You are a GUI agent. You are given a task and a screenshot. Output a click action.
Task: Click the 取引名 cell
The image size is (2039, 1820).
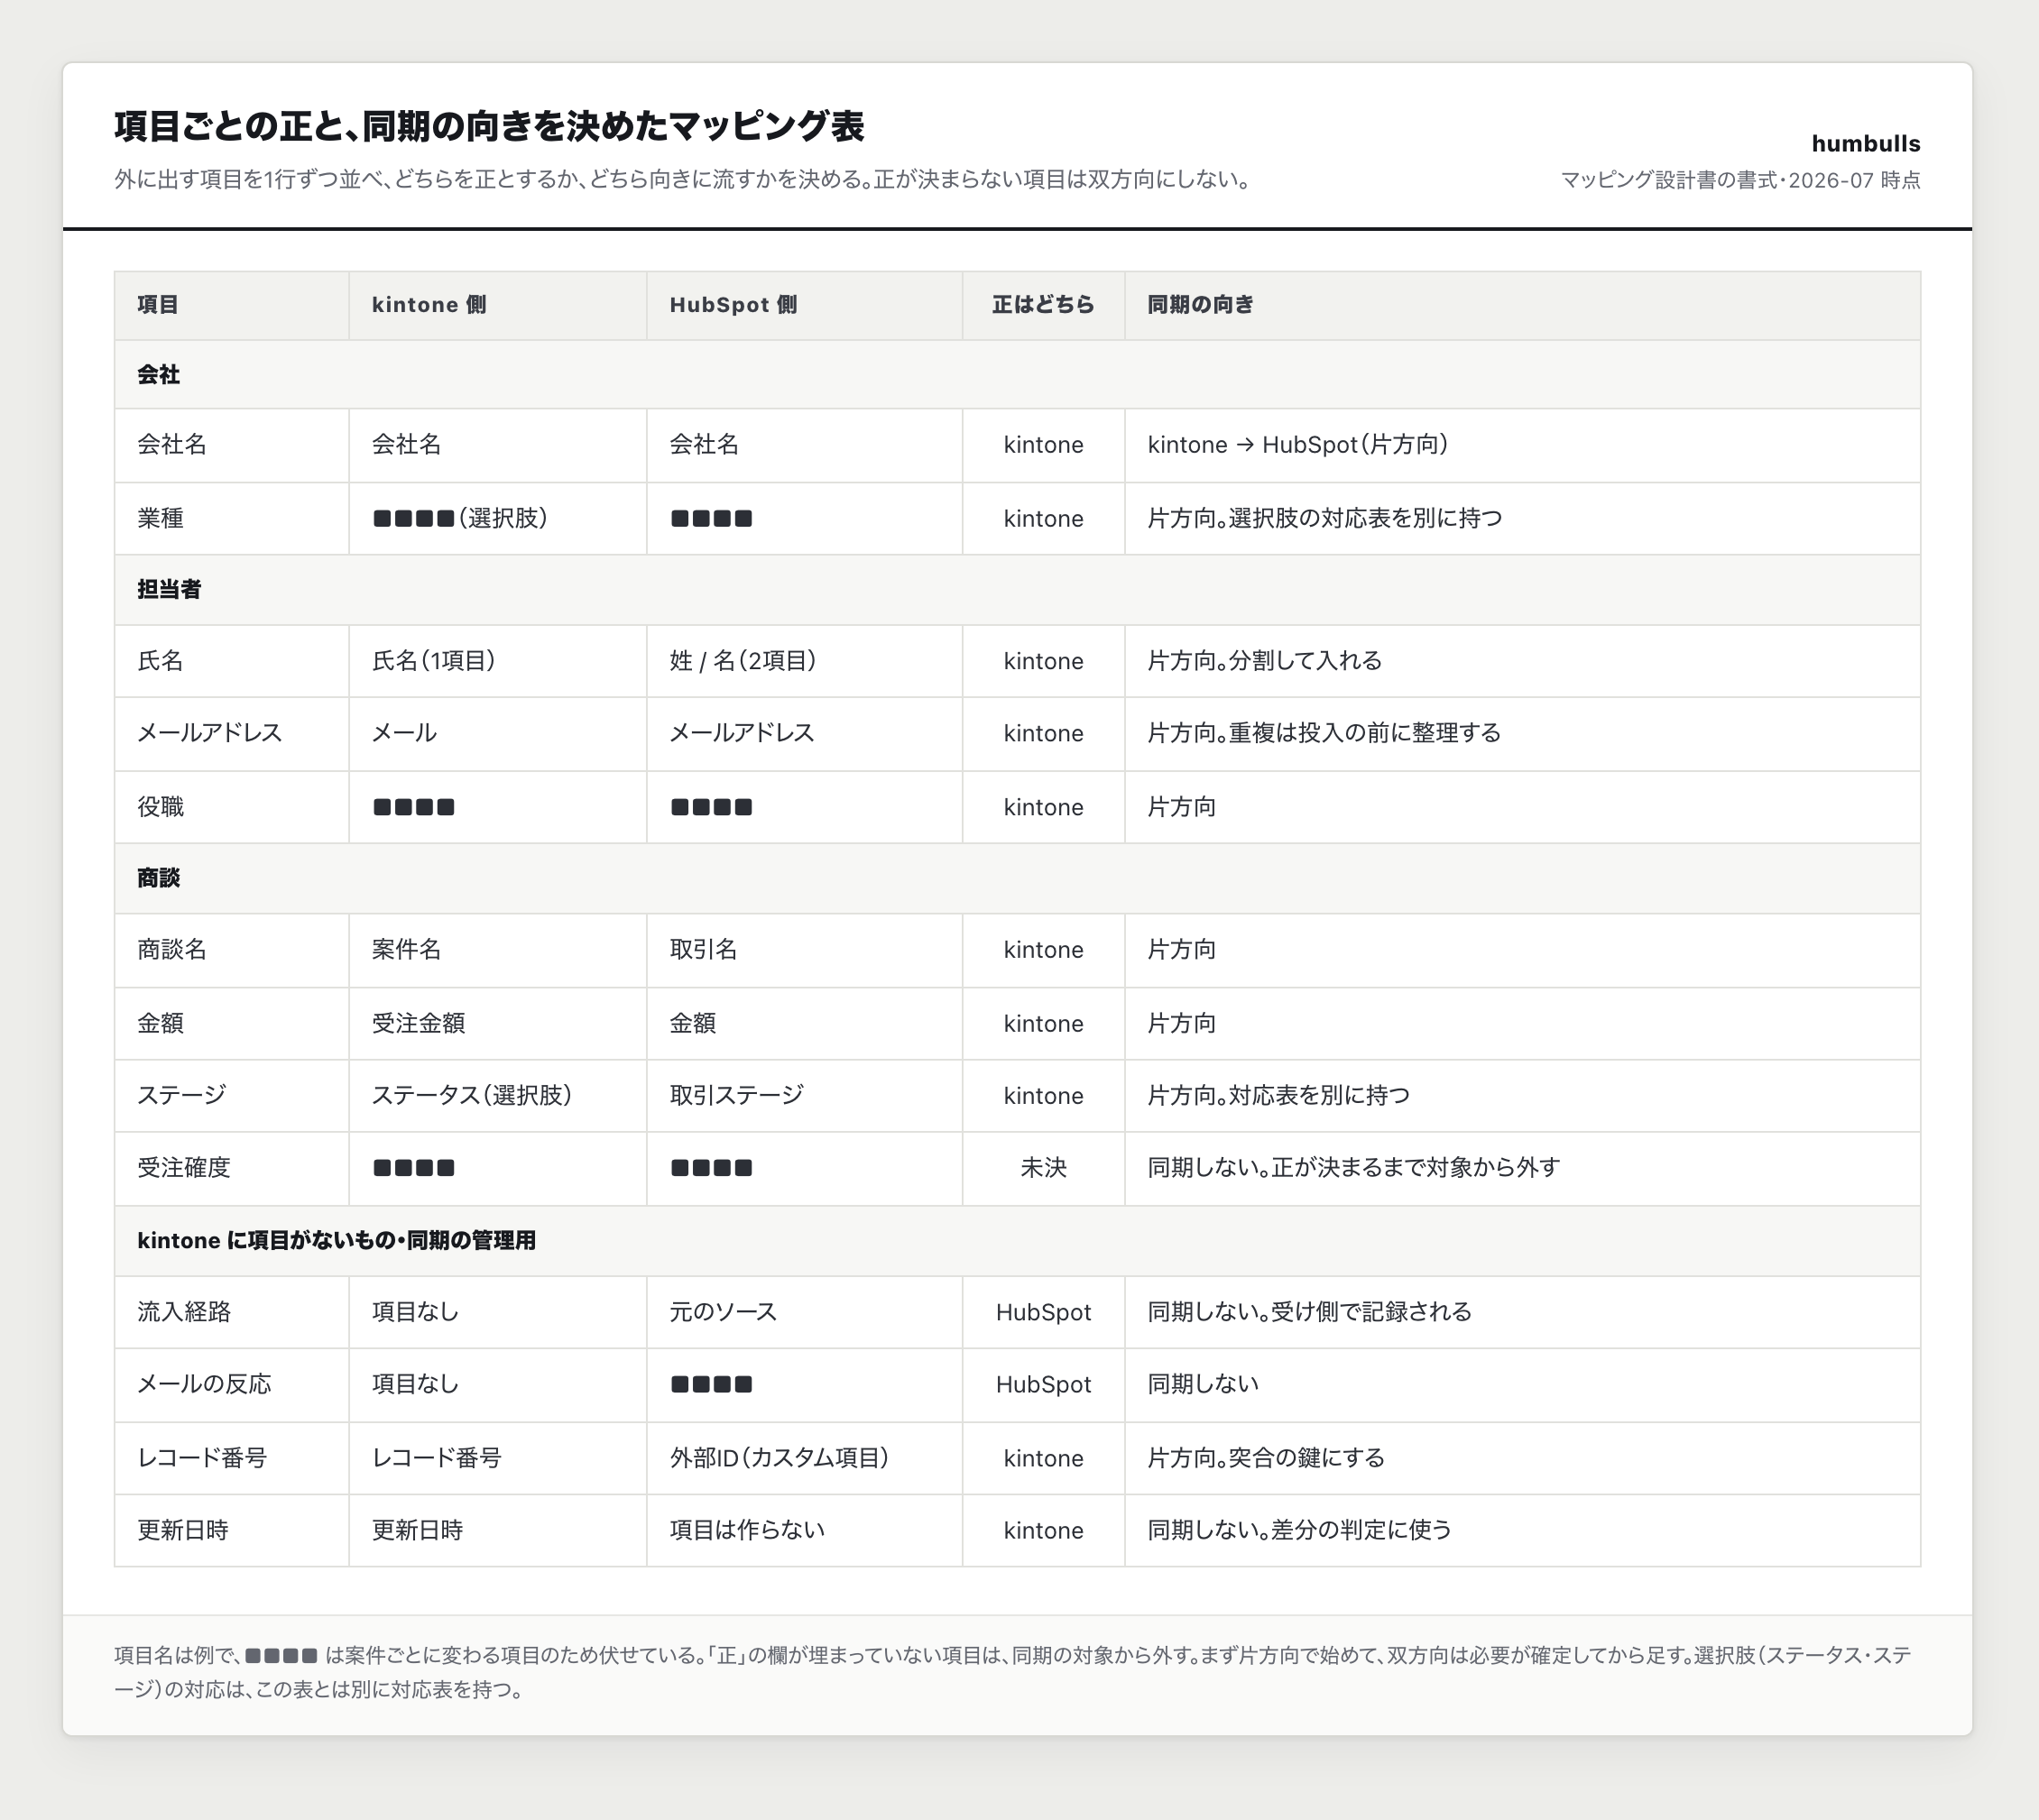805,950
